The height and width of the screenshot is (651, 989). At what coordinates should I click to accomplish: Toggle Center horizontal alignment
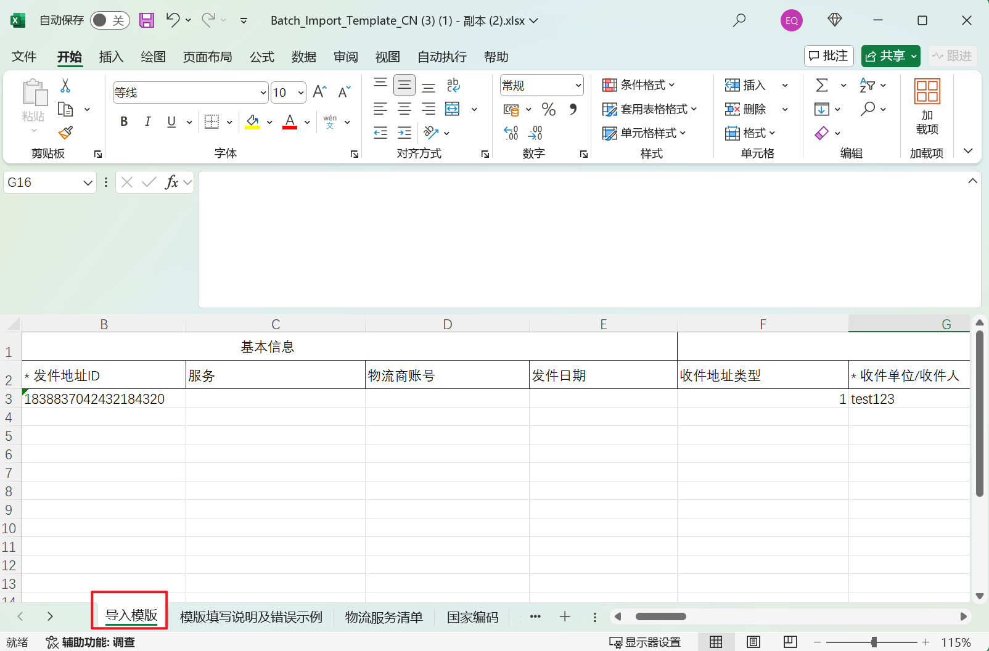404,109
